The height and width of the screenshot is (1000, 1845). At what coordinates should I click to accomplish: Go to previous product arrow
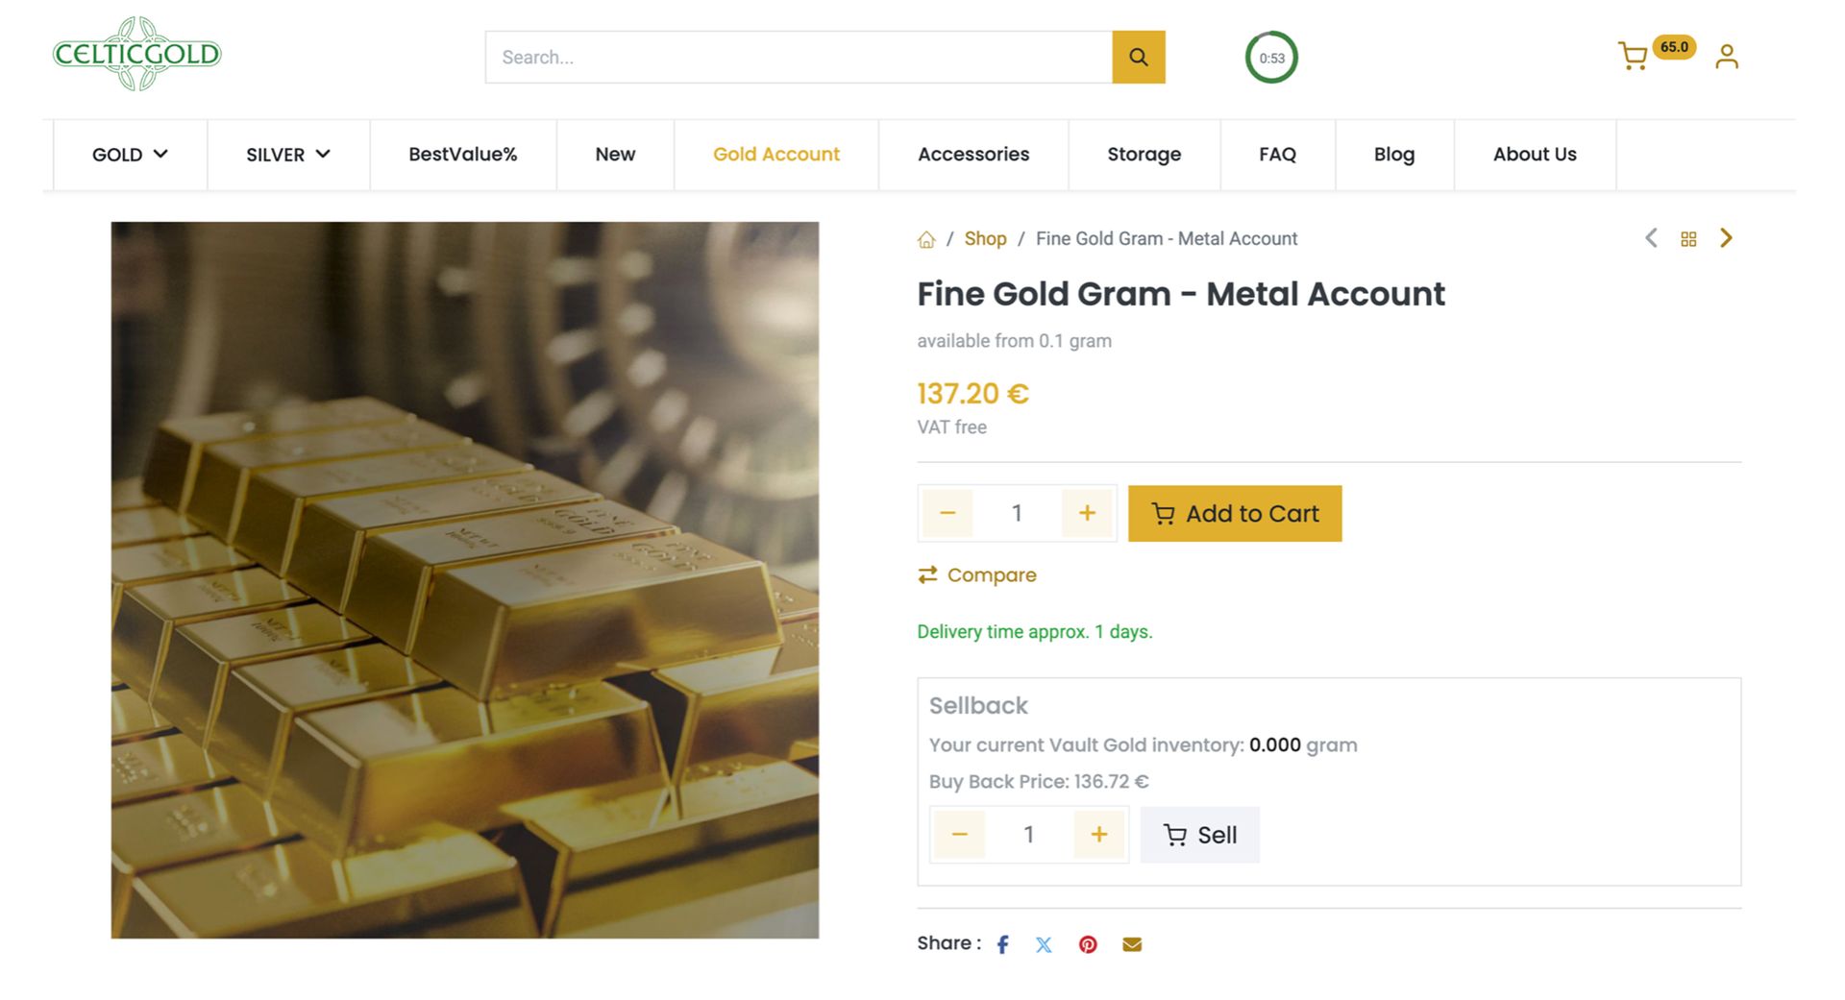click(1651, 238)
